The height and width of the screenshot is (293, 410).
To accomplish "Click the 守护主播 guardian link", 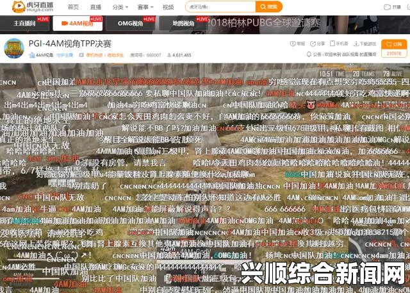I will (x=65, y=55).
